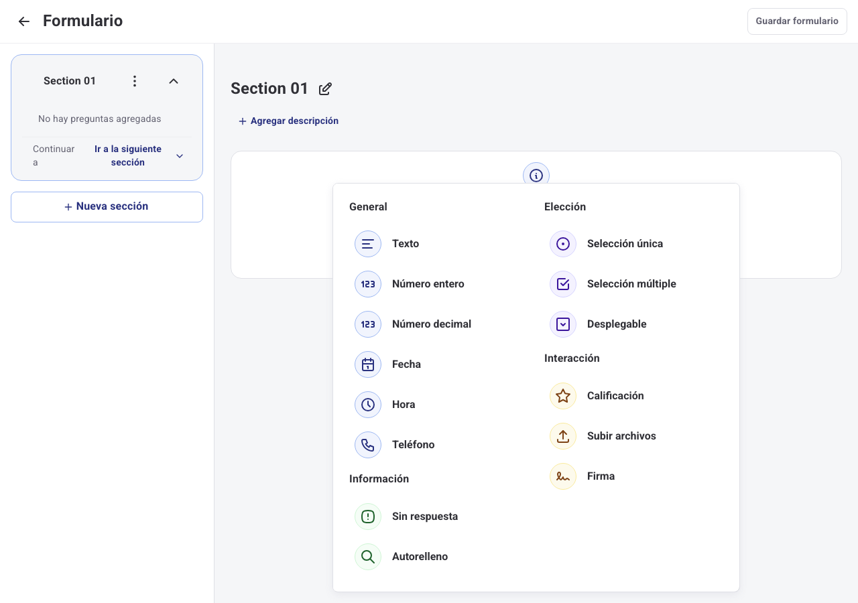Click the Subir archivos upload icon
Image resolution: width=858 pixels, height=603 pixels.
[563, 436]
